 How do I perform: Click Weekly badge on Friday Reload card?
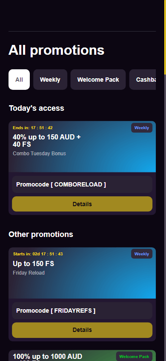pyautogui.click(x=142, y=254)
